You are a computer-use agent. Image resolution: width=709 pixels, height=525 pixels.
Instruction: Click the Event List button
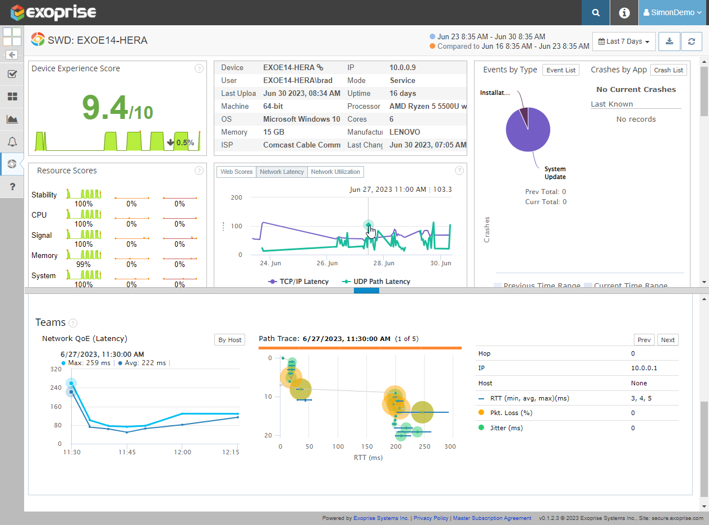(561, 70)
